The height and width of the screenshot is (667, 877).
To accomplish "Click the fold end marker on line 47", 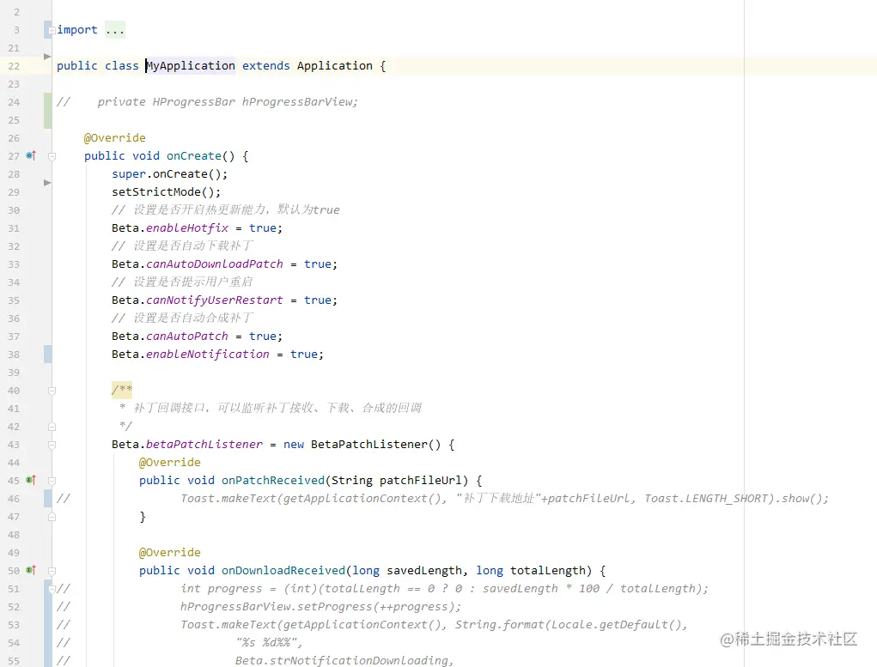I will point(52,517).
